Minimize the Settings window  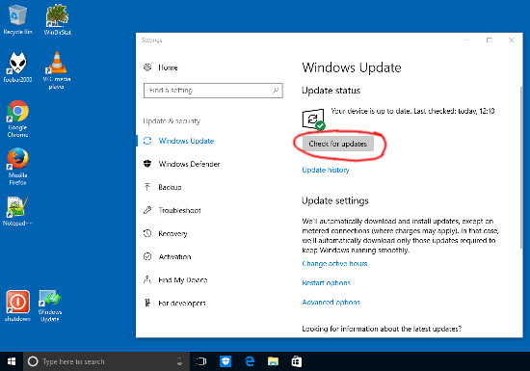(466, 40)
